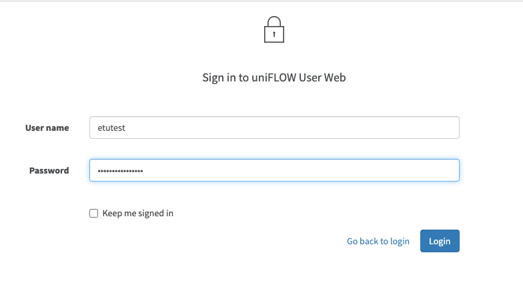Tick the Keep me signed in checkbox

point(93,214)
